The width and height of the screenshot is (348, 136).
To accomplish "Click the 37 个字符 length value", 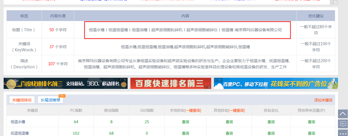I will pos(58,47).
